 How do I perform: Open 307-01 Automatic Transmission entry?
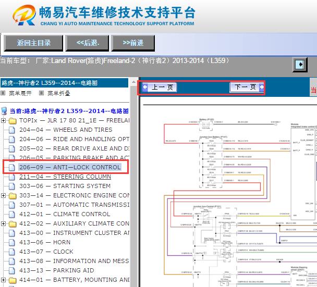tap(74, 205)
